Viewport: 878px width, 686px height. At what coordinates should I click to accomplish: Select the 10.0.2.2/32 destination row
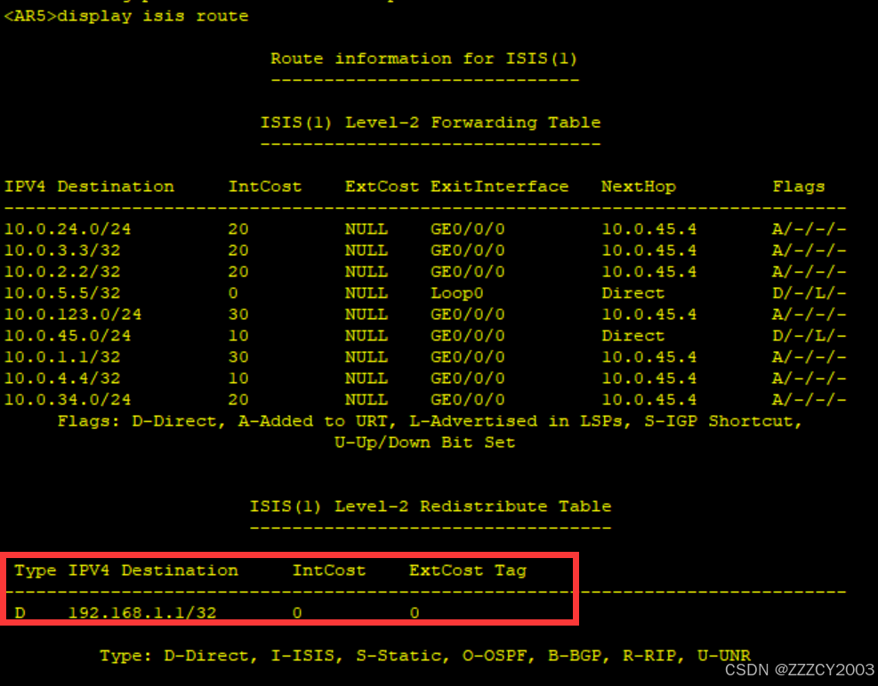point(62,272)
